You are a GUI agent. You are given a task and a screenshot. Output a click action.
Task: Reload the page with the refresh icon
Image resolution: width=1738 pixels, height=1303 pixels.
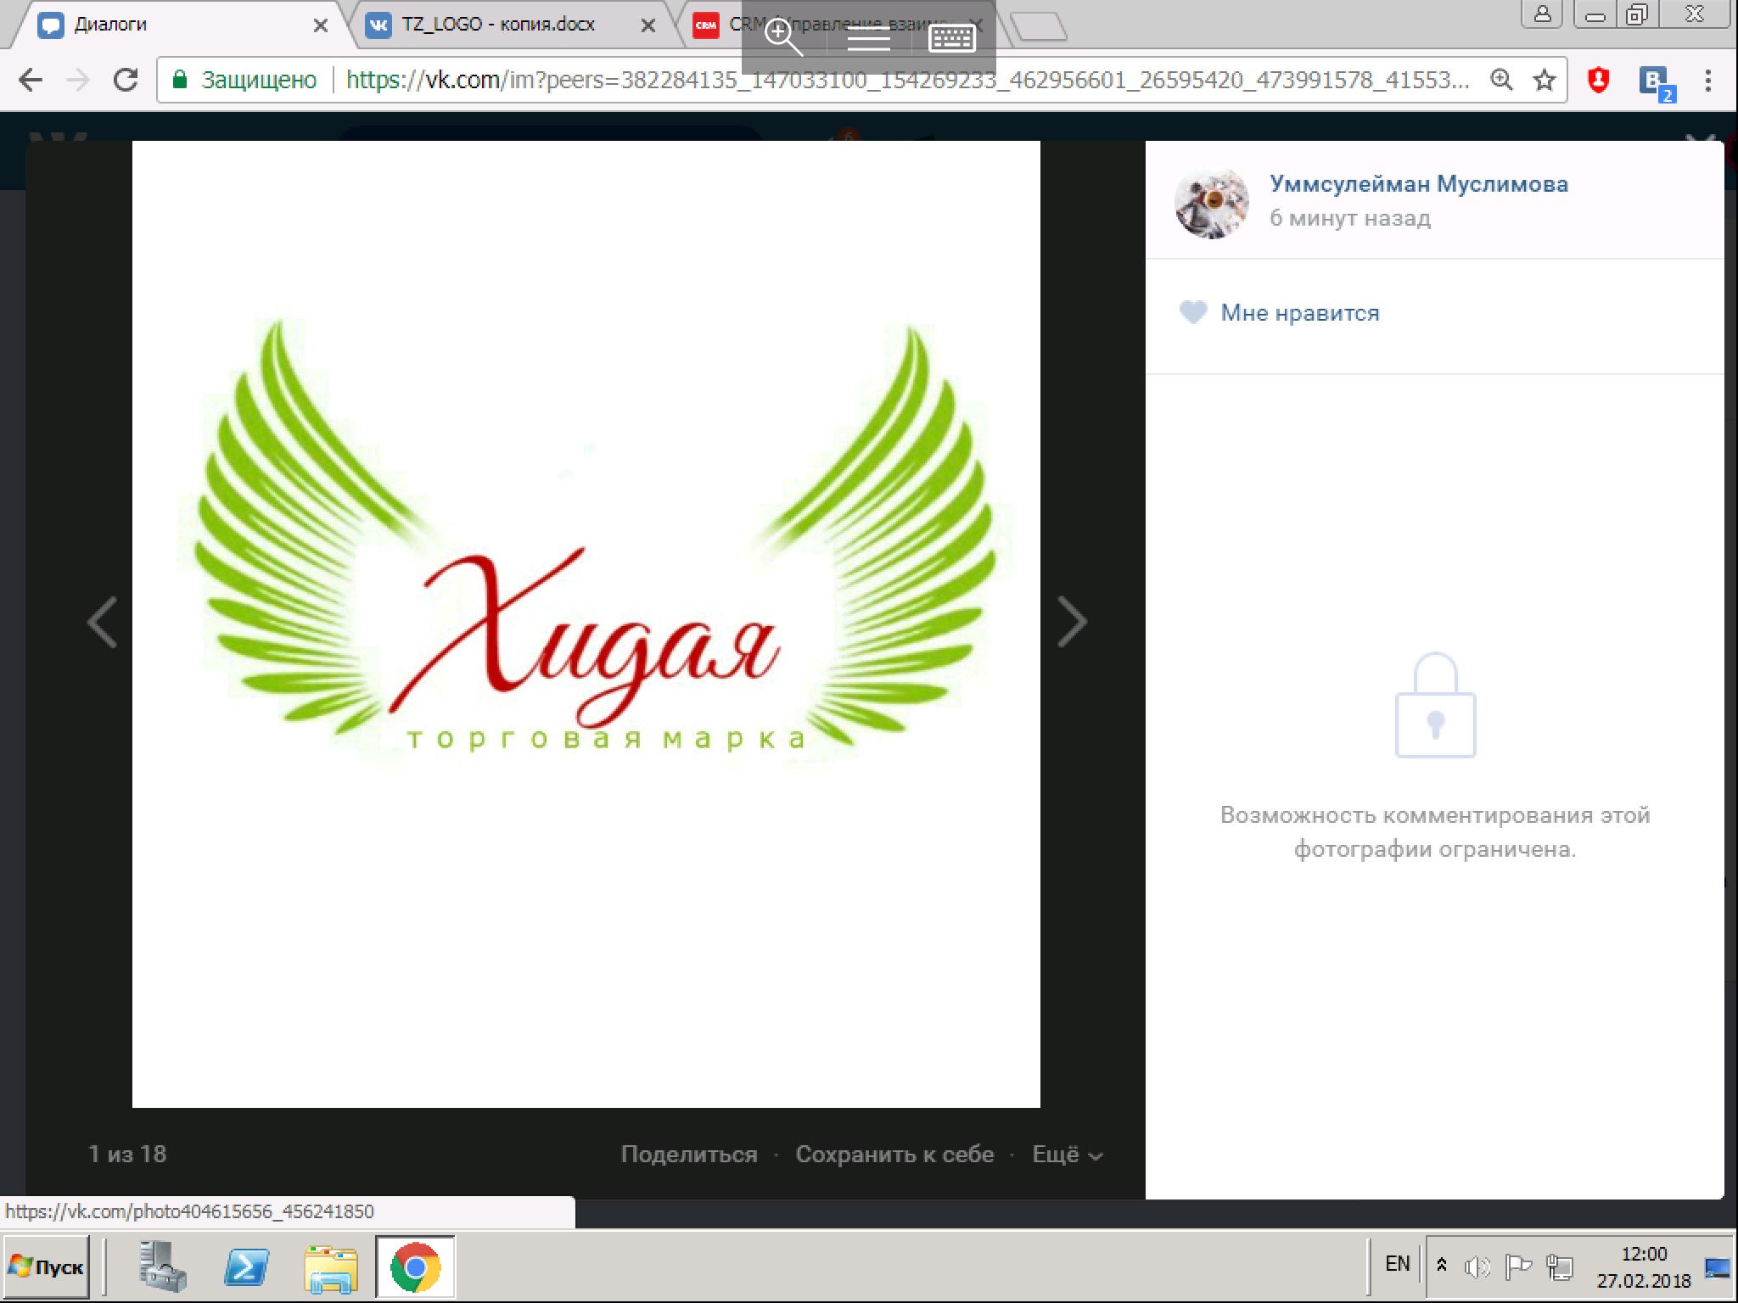click(x=126, y=81)
